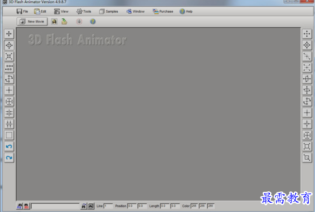
Task: Click the blue Redo arrow
Action: coord(9,157)
